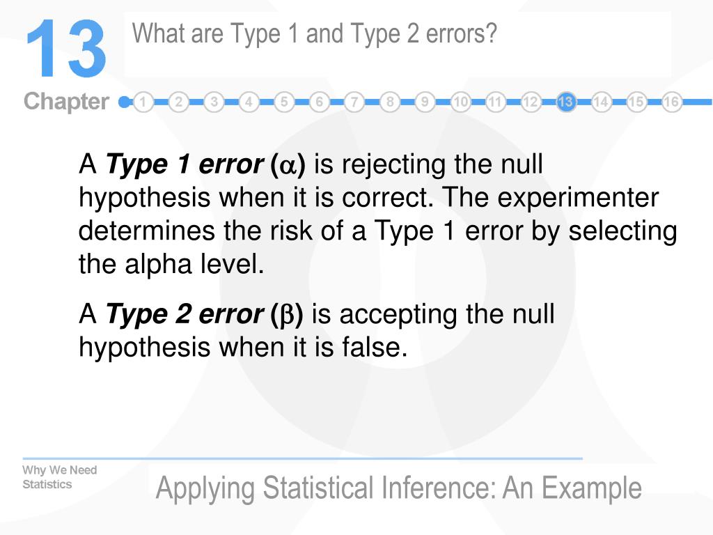Open chapter 16 in the timeline
This screenshot has height=535, width=713.
click(x=671, y=102)
